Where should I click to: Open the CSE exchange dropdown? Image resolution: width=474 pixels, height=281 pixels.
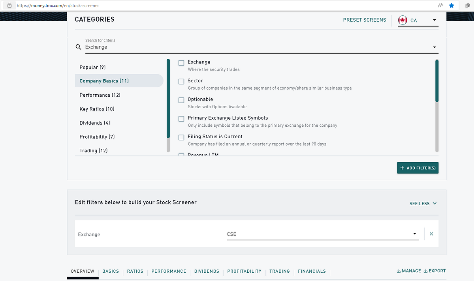414,234
